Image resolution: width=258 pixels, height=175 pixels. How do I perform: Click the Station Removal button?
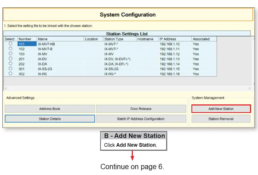tap(221, 119)
